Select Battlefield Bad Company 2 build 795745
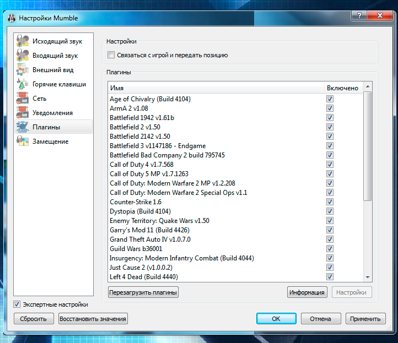 (236, 155)
